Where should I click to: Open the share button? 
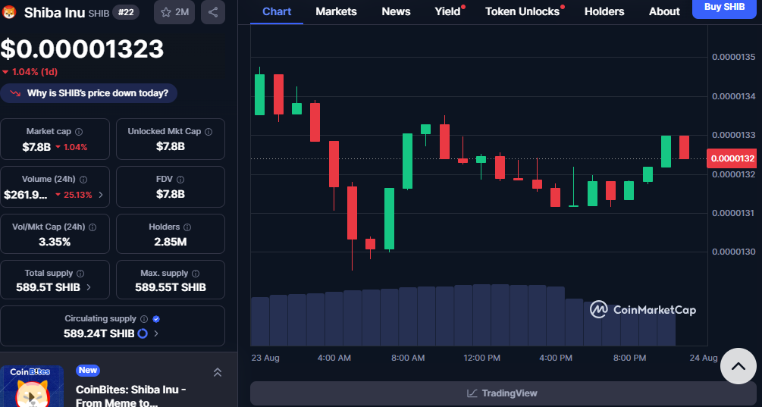pos(213,12)
